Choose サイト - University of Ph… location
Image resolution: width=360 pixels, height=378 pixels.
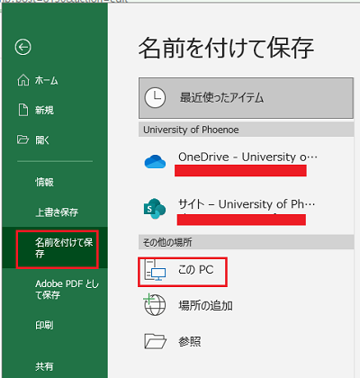coord(246,209)
